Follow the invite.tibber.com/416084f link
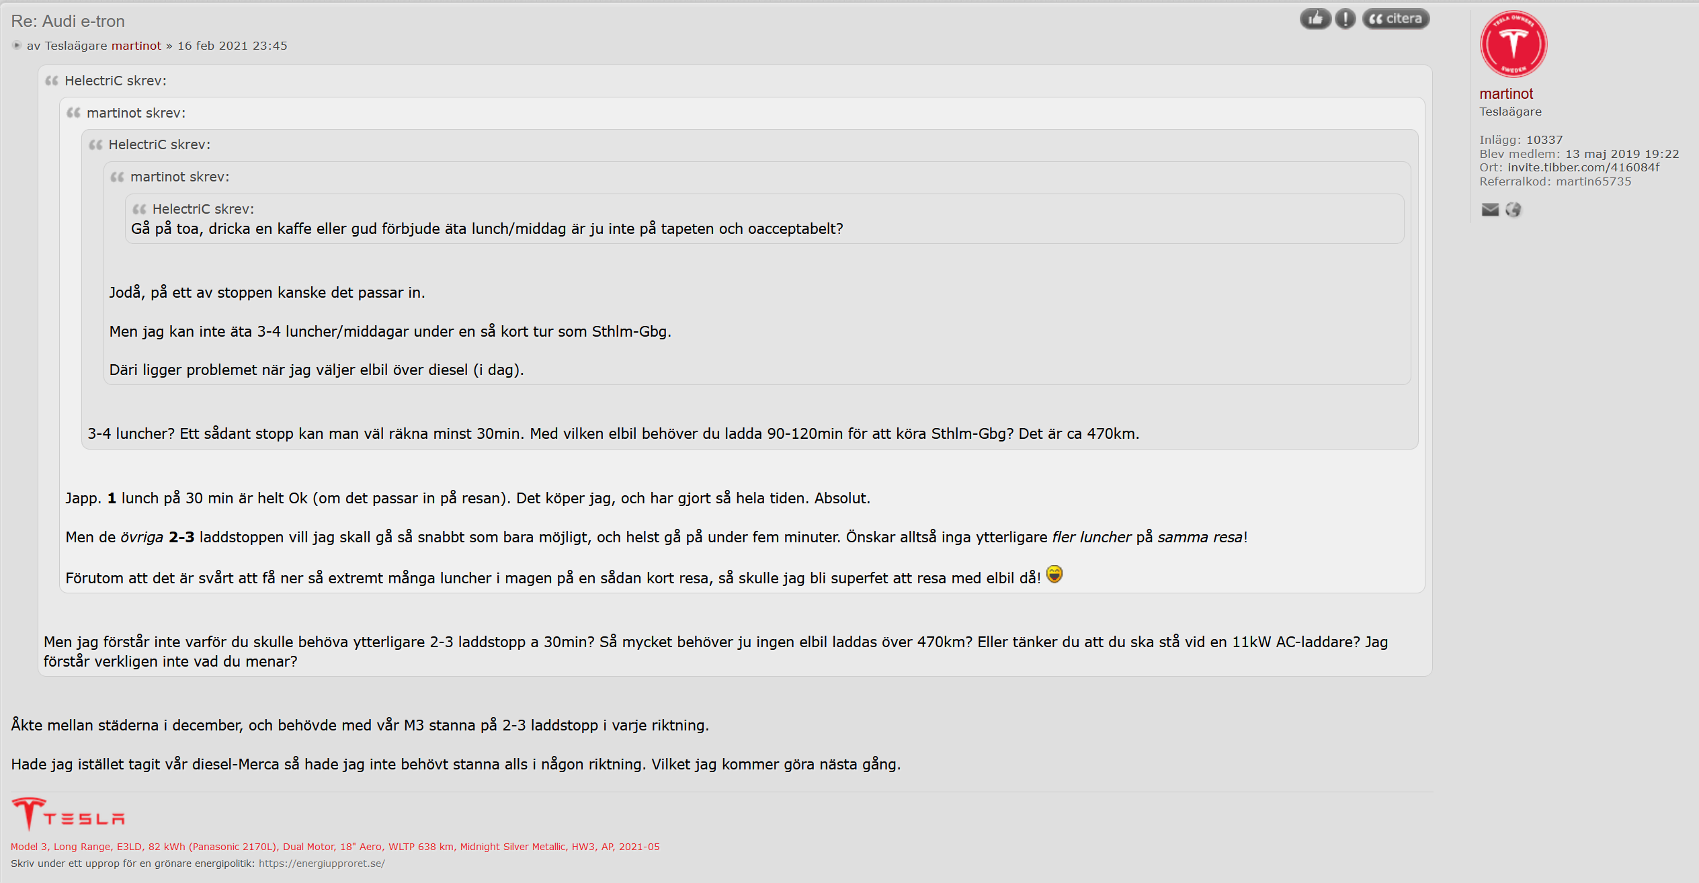The width and height of the screenshot is (1699, 883). tap(1583, 167)
